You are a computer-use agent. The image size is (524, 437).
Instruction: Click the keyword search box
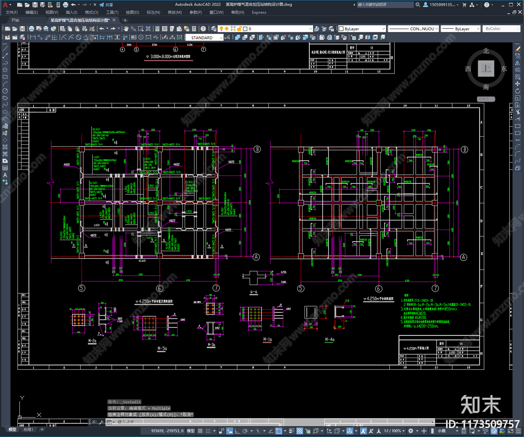pyautogui.click(x=385, y=5)
